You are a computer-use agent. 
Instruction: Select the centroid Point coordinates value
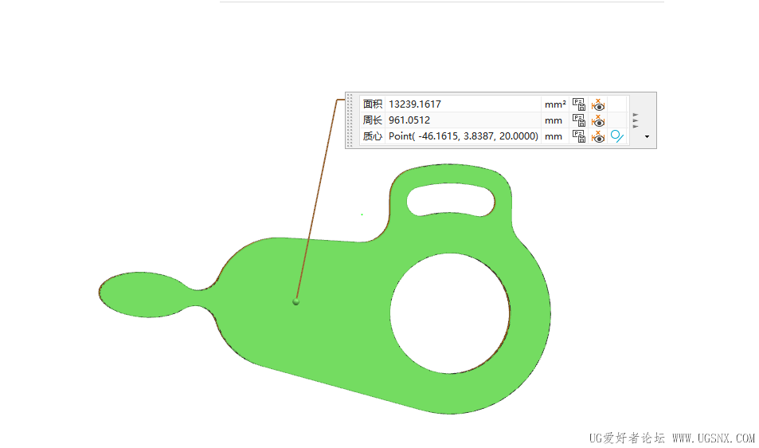click(464, 136)
